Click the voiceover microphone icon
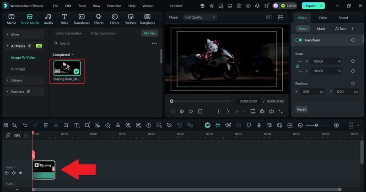366x192 pixels. (259, 125)
